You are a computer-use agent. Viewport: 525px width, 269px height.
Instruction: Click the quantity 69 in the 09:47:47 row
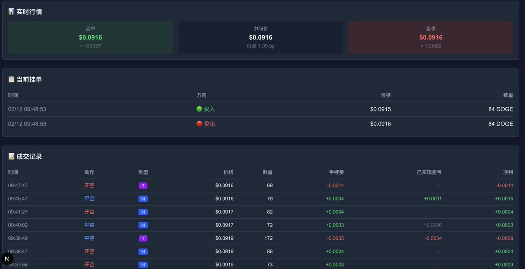(x=269, y=185)
